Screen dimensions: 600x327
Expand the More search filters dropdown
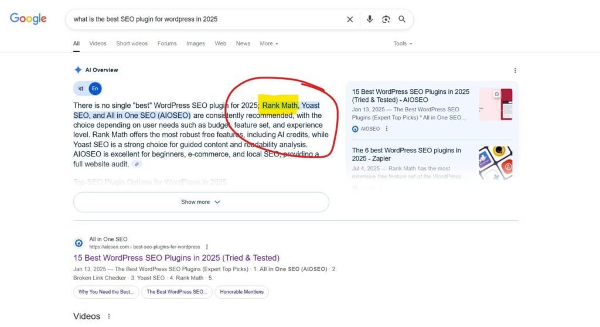tap(268, 43)
